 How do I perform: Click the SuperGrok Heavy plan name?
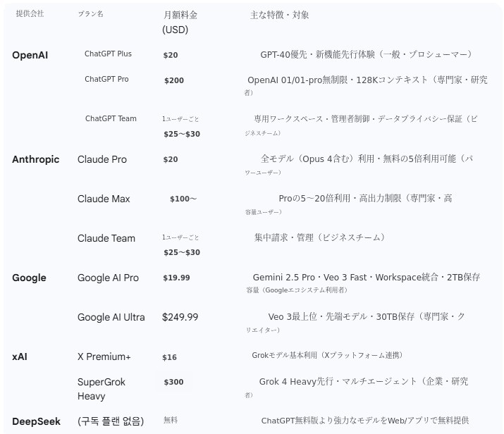pos(102,389)
